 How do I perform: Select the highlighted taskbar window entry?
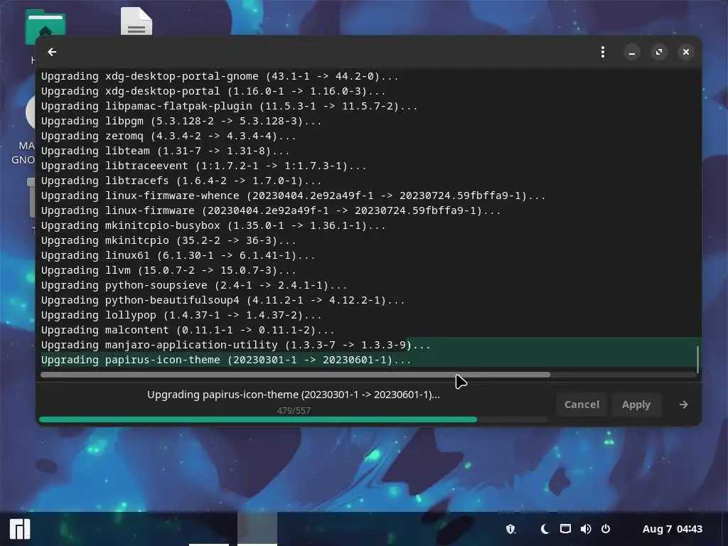(x=257, y=529)
